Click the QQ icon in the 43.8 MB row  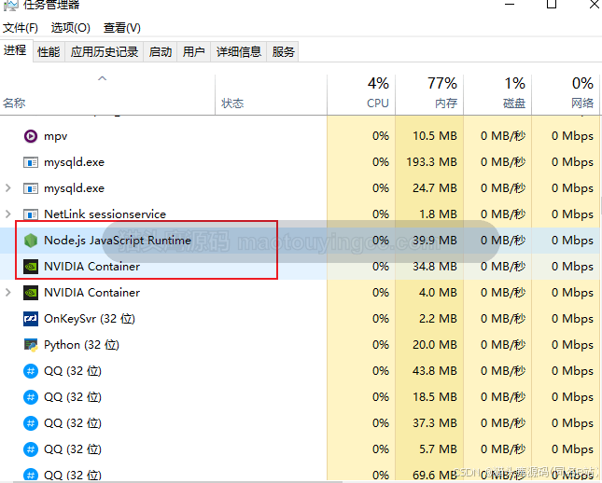[31, 371]
